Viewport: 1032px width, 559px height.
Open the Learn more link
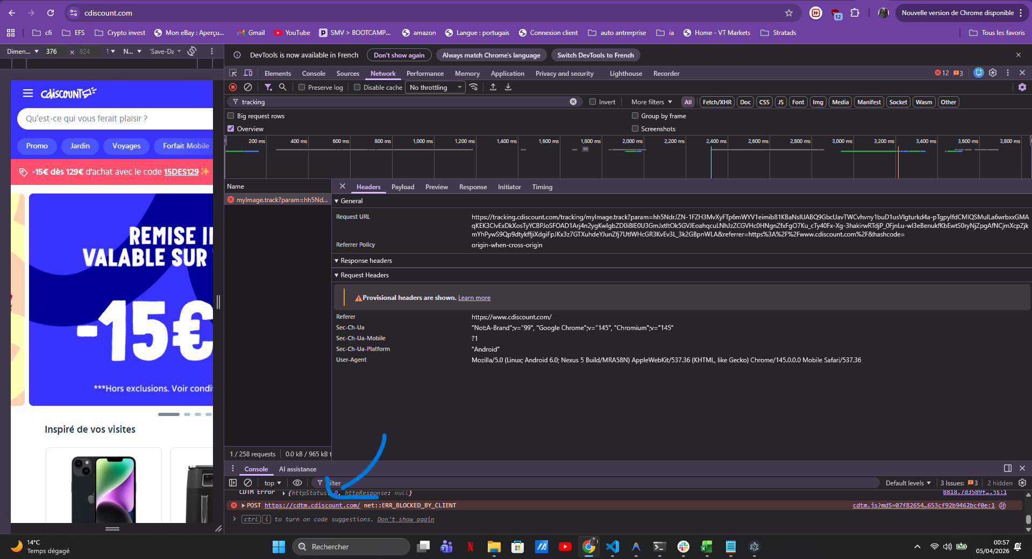click(x=474, y=298)
